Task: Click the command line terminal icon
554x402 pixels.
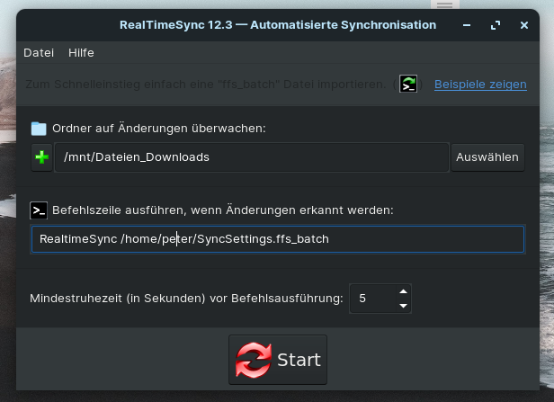Action: coord(39,210)
